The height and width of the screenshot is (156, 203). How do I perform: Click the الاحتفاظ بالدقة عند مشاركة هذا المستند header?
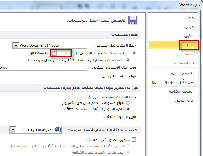click(103, 130)
